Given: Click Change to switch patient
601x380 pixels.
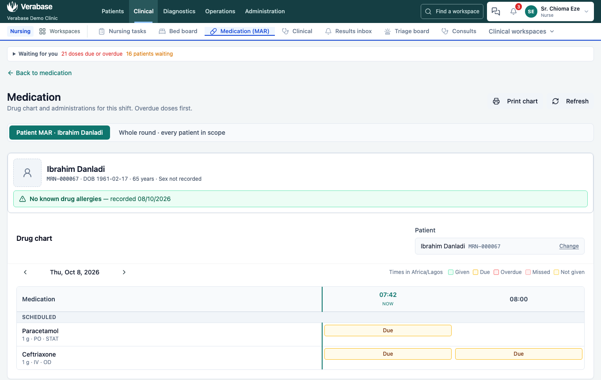Looking at the screenshot, I should click(x=569, y=246).
